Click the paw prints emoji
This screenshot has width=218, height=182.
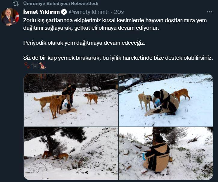pos(27,66)
